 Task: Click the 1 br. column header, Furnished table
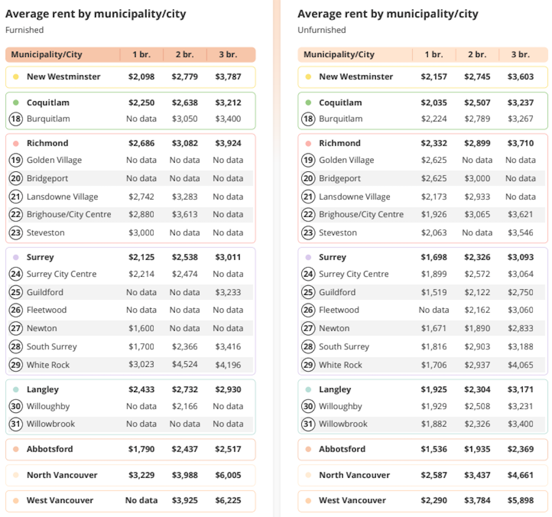[141, 55]
